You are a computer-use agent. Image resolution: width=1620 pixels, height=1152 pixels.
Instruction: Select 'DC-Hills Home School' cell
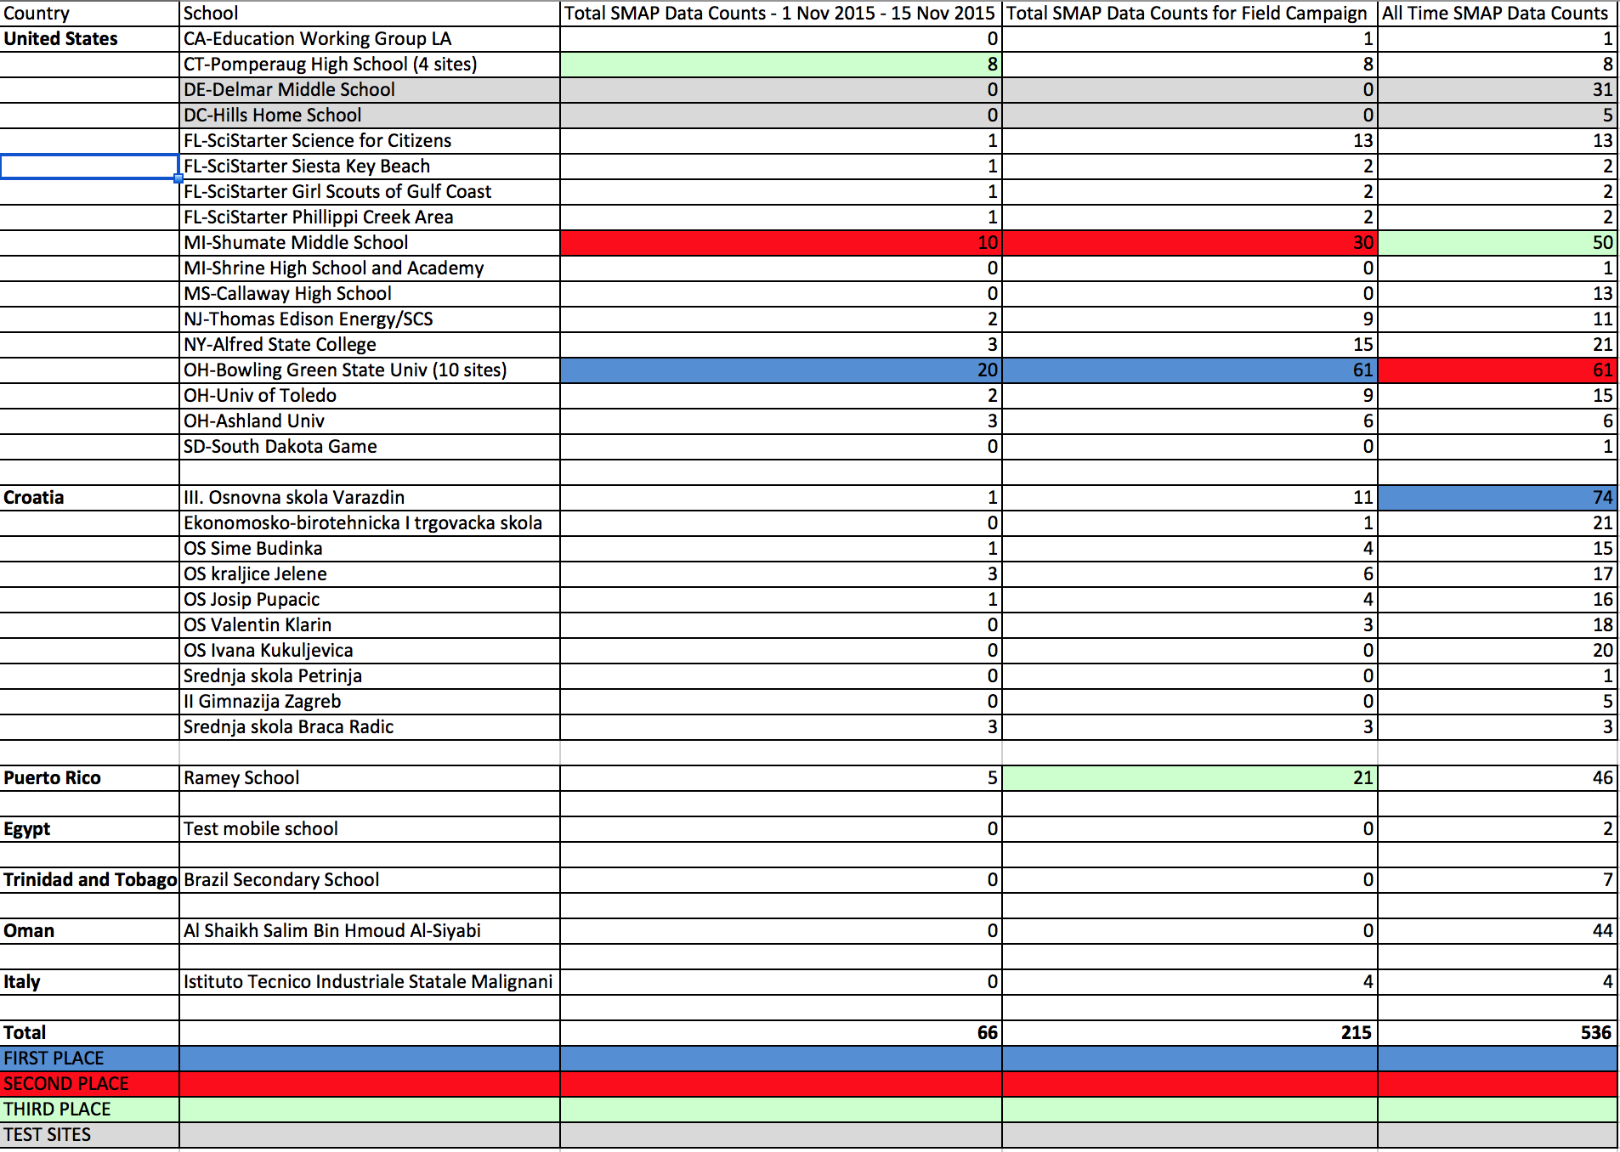click(x=370, y=116)
